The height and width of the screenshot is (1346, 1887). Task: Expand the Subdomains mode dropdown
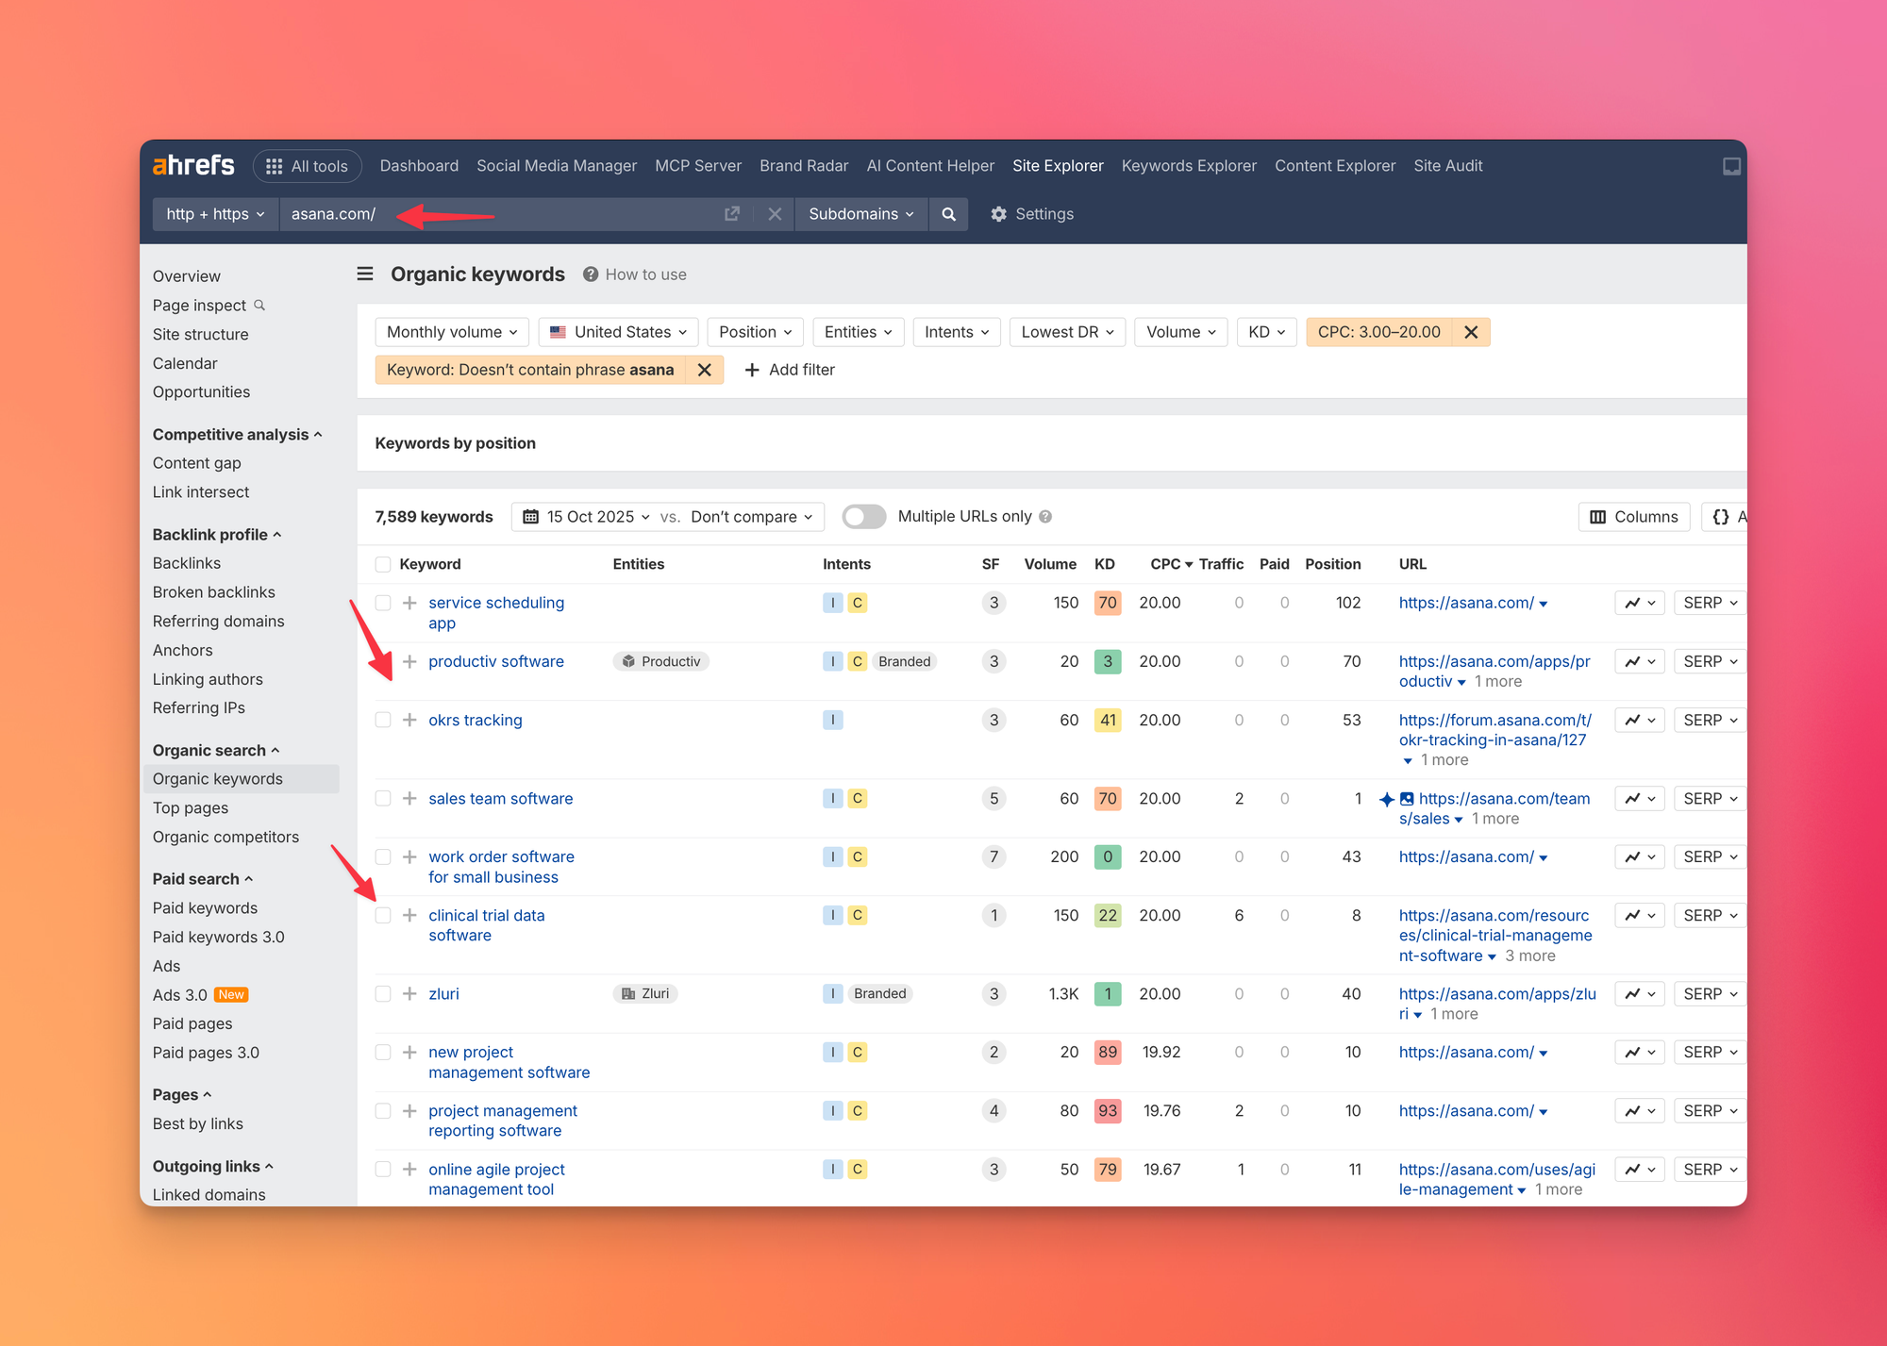[860, 214]
